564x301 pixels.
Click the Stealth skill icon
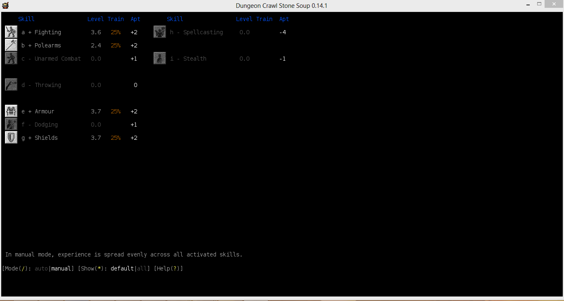tap(160, 59)
